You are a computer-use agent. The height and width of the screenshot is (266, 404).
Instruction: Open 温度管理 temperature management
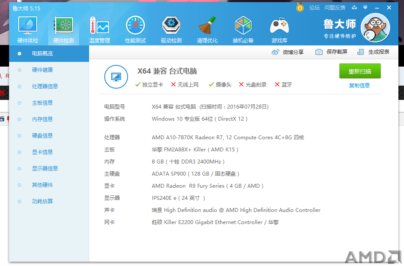click(x=99, y=30)
